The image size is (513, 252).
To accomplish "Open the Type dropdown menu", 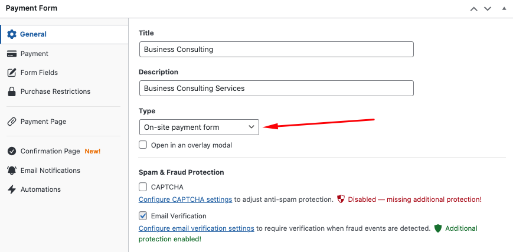I will (x=199, y=127).
